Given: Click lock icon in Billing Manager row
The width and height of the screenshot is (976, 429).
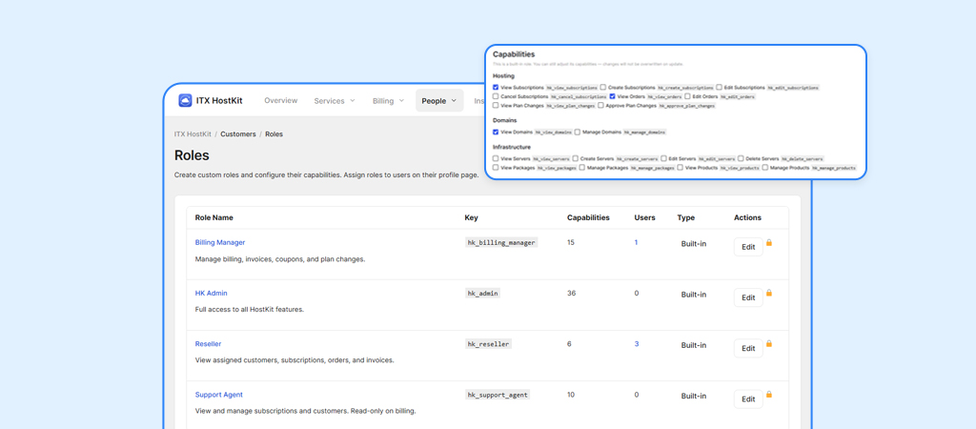Looking at the screenshot, I should point(769,242).
